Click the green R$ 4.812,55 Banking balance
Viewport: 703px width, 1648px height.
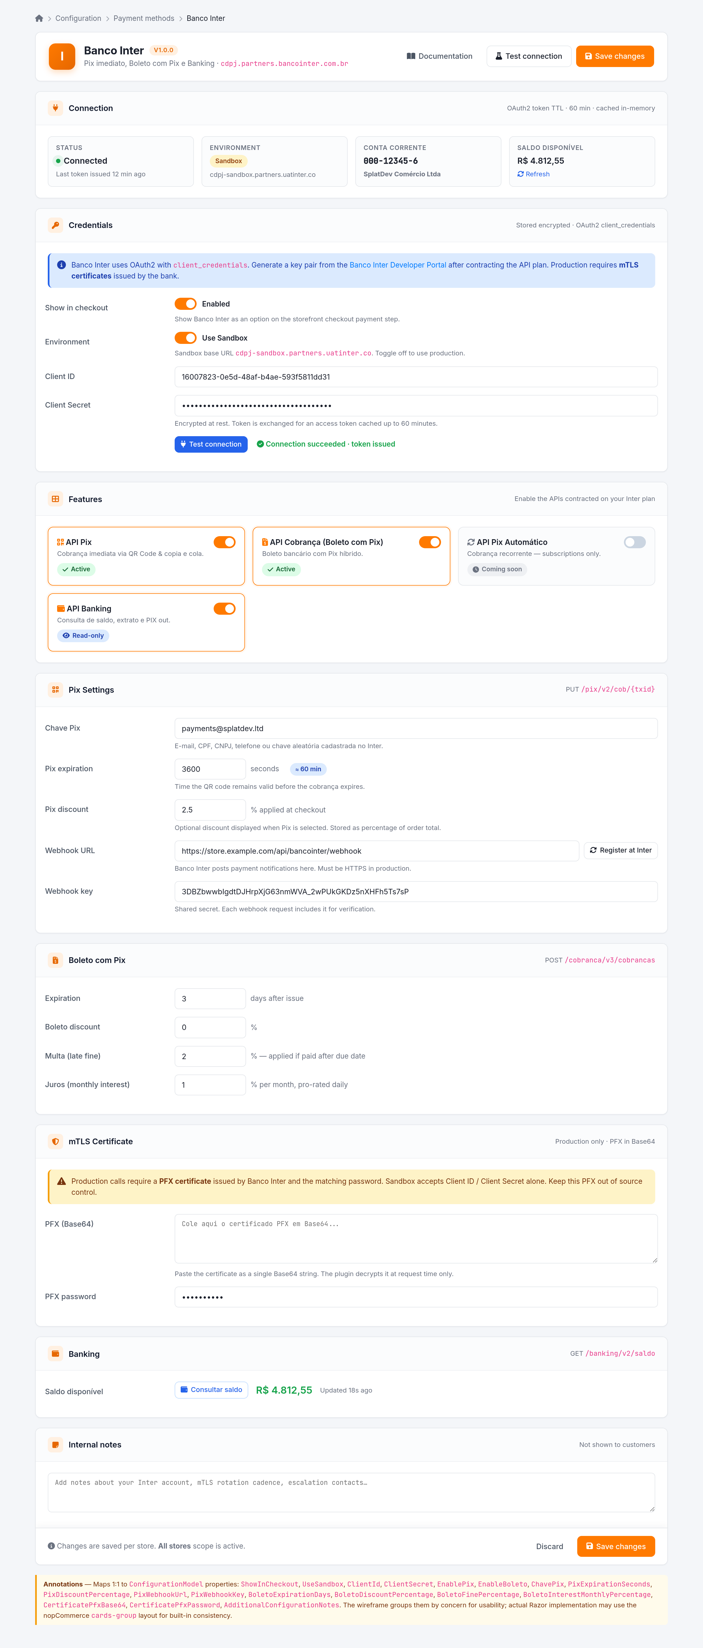[284, 1390]
